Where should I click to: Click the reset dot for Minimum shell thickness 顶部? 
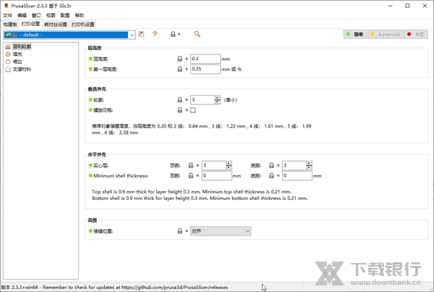point(197,175)
